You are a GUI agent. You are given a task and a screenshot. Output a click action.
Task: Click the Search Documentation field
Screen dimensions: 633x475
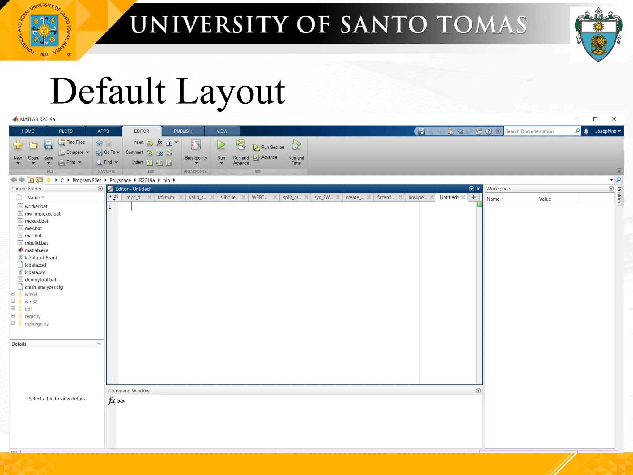539,131
